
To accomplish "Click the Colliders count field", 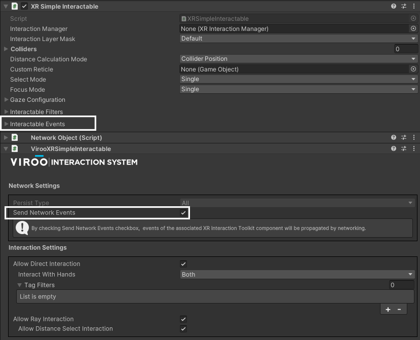I will tap(406, 49).
